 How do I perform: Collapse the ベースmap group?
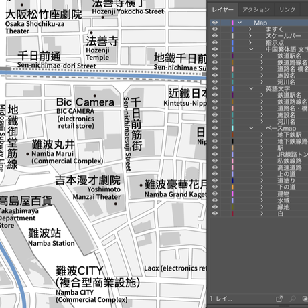coord(251,128)
